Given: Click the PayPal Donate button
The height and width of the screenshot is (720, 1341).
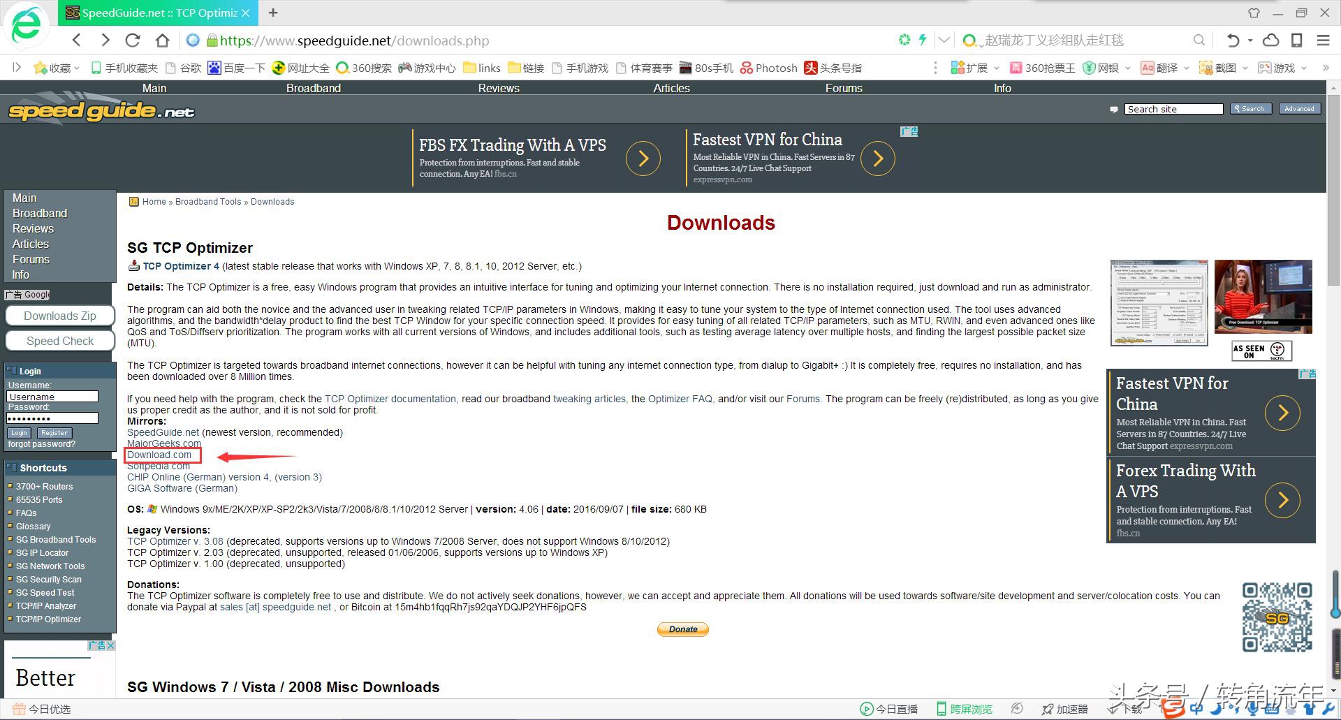Looking at the screenshot, I should pos(683,629).
